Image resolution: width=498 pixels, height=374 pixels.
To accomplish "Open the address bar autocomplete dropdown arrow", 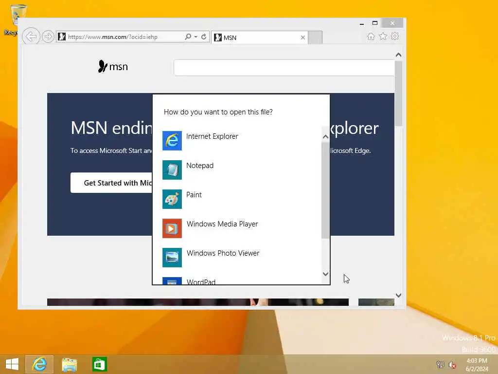I will (196, 37).
